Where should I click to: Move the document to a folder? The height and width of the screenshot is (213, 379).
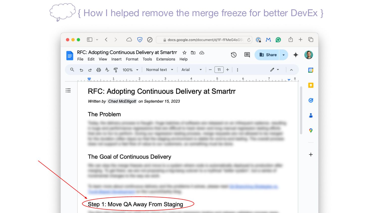pyautogui.click(x=193, y=52)
